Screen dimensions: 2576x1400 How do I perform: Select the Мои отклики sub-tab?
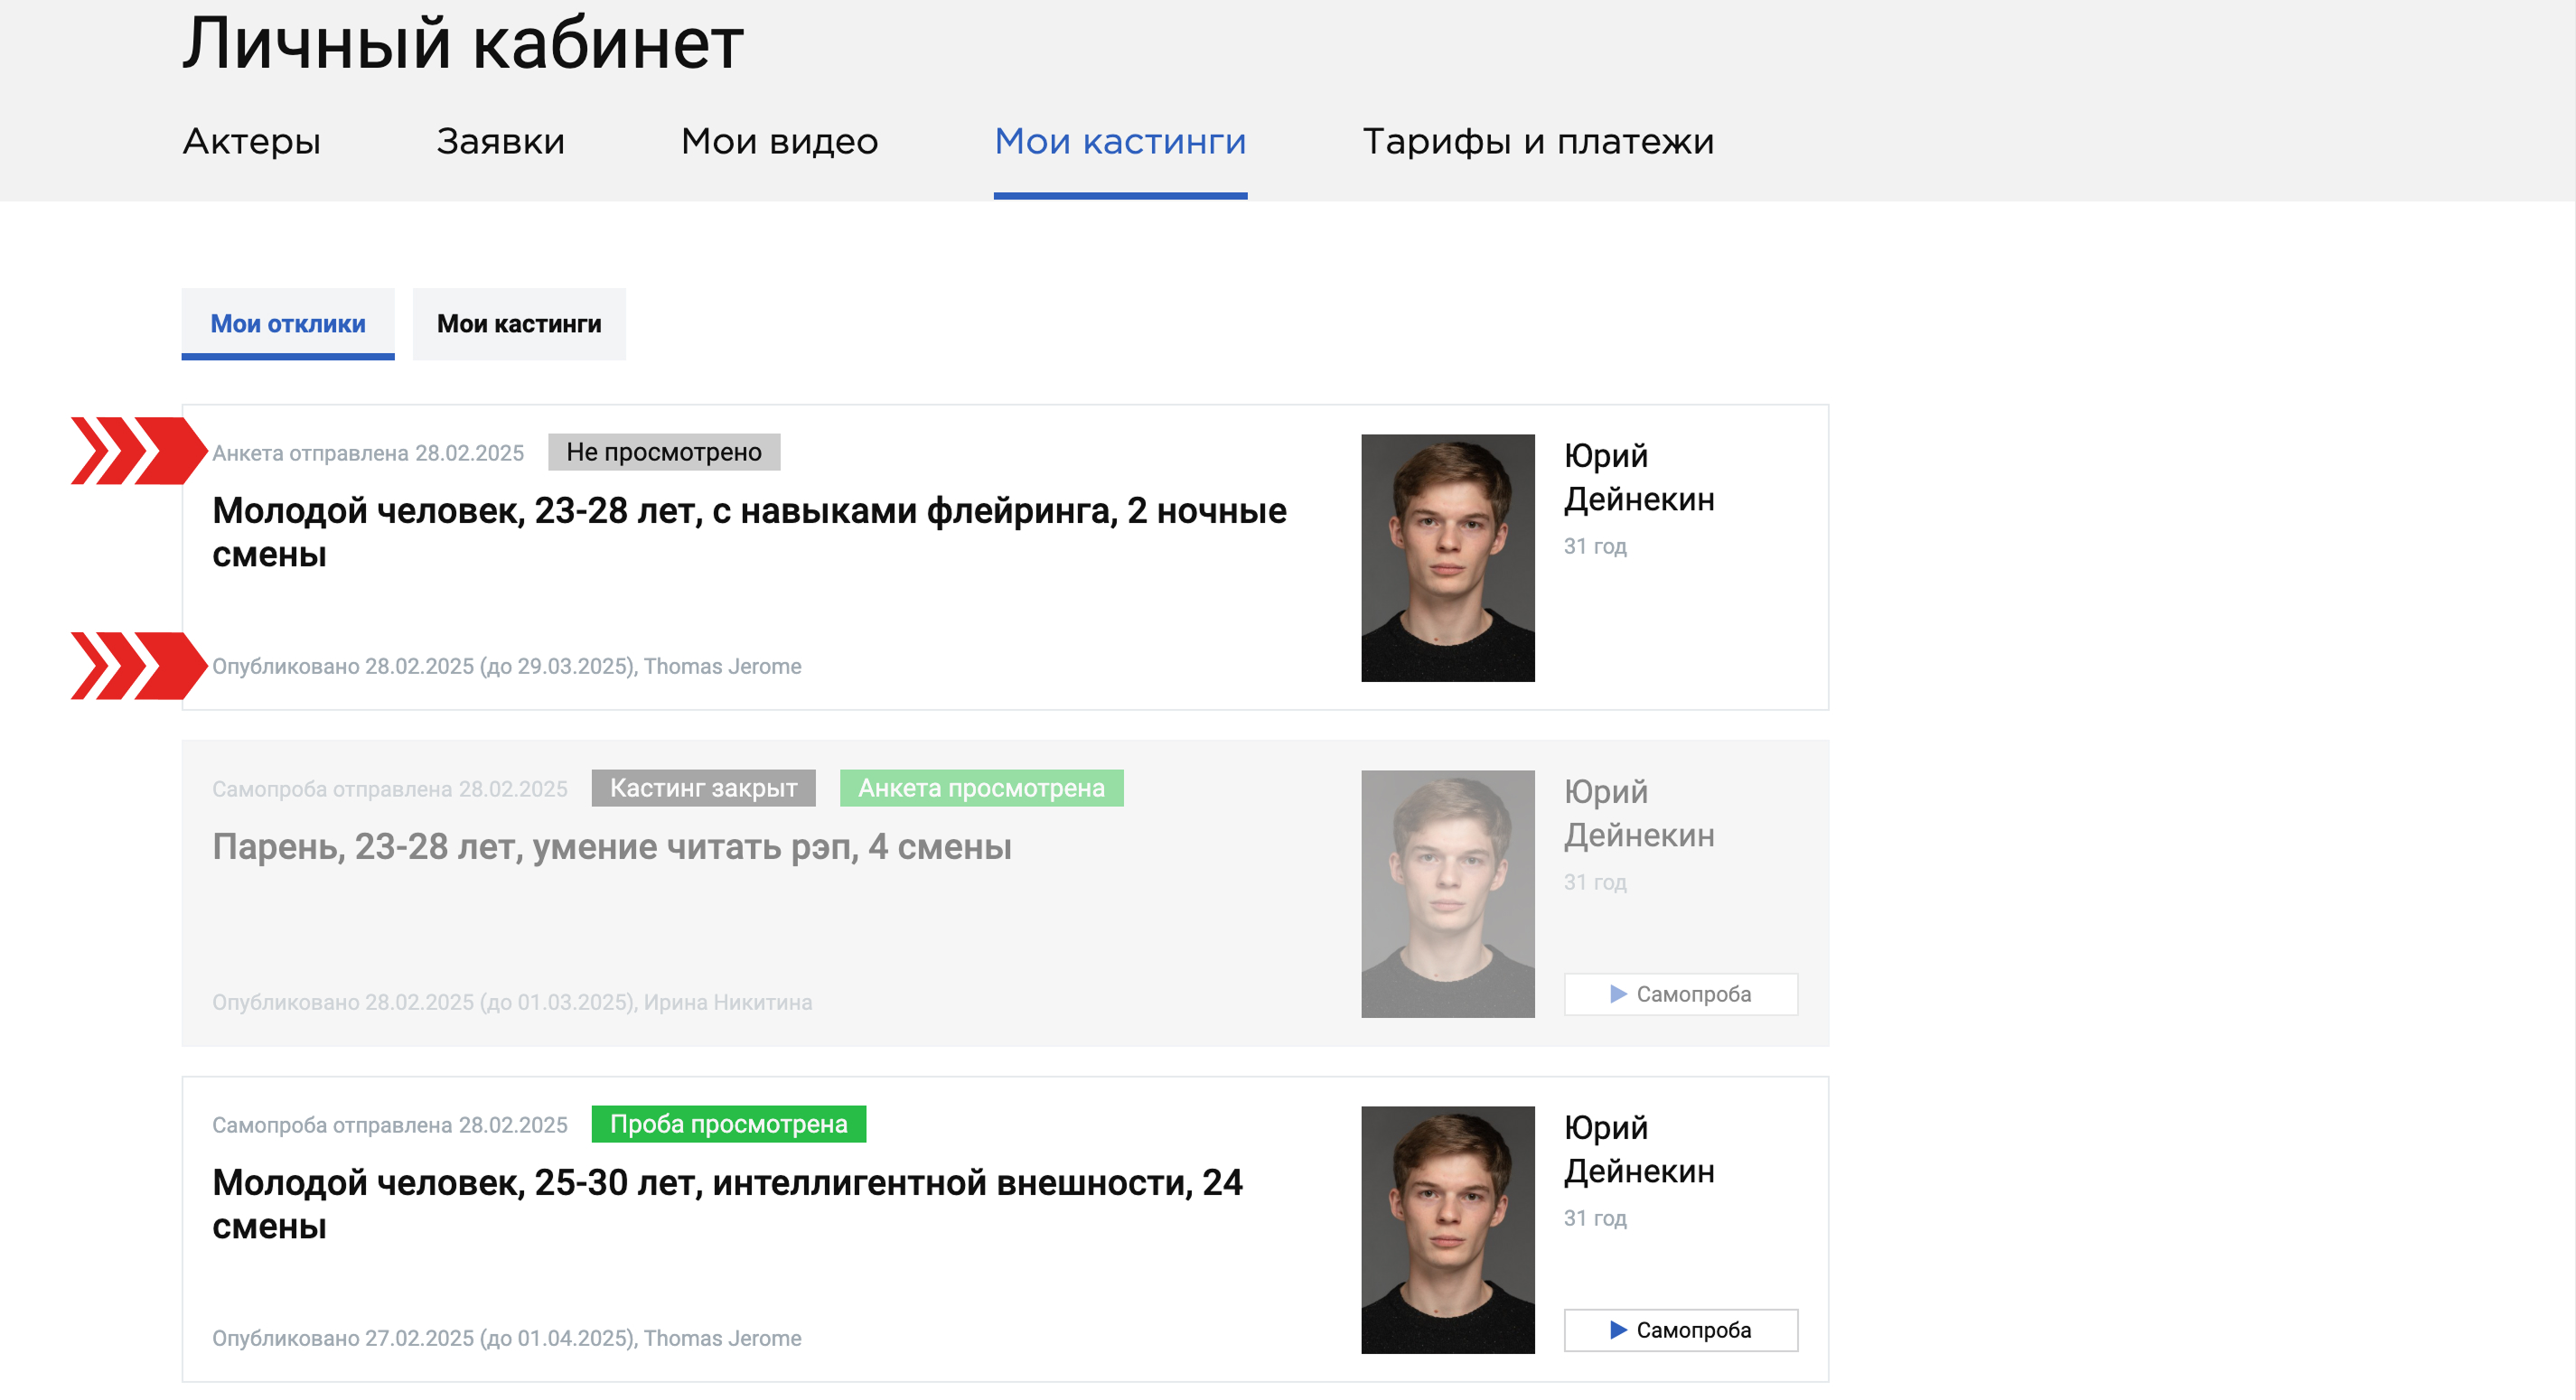[288, 324]
